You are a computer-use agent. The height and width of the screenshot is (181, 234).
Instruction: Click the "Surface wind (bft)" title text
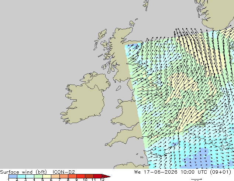(23, 172)
